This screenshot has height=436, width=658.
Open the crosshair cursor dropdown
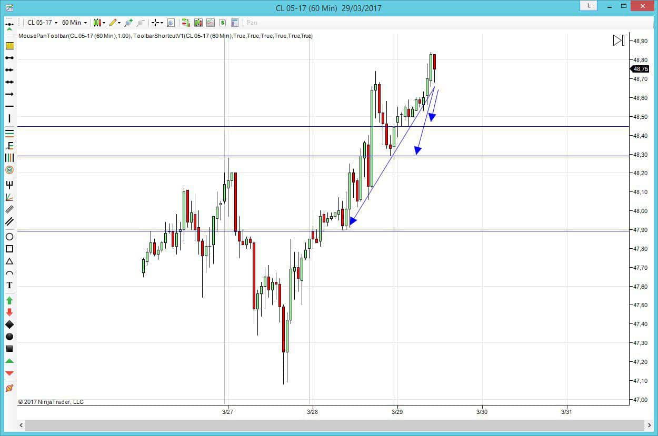(x=157, y=23)
